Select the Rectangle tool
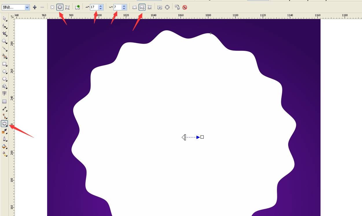The height and width of the screenshot is (216, 362). (4, 64)
